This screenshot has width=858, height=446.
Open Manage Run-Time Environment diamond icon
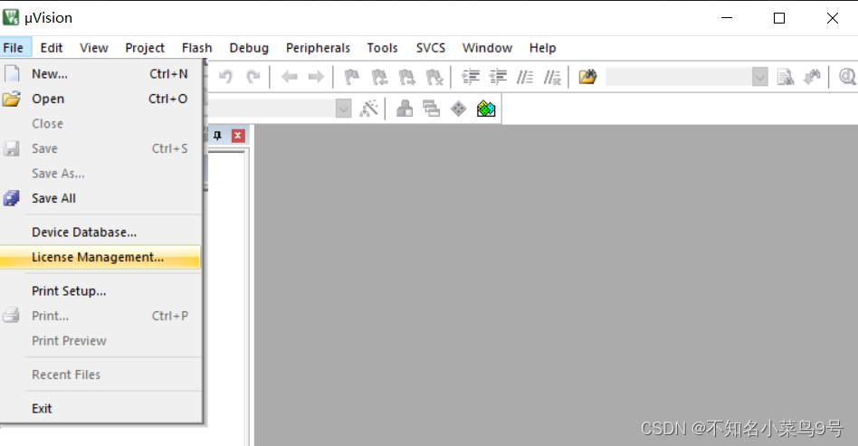pyautogui.click(x=459, y=109)
